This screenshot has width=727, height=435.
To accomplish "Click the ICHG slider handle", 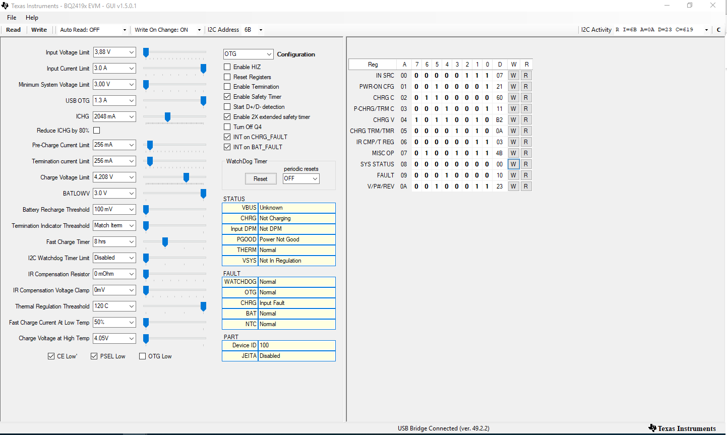I will [167, 117].
